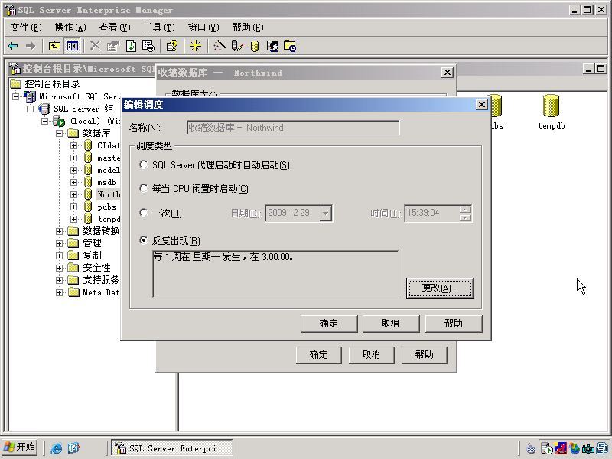This screenshot has width=612, height=459.
Task: Select the 一次 (once) radio option
Action: (x=144, y=213)
